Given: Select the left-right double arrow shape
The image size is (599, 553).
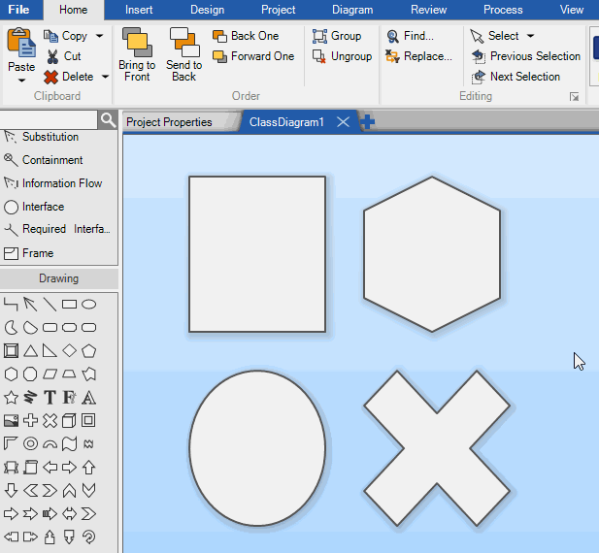Looking at the screenshot, I should (x=69, y=513).
